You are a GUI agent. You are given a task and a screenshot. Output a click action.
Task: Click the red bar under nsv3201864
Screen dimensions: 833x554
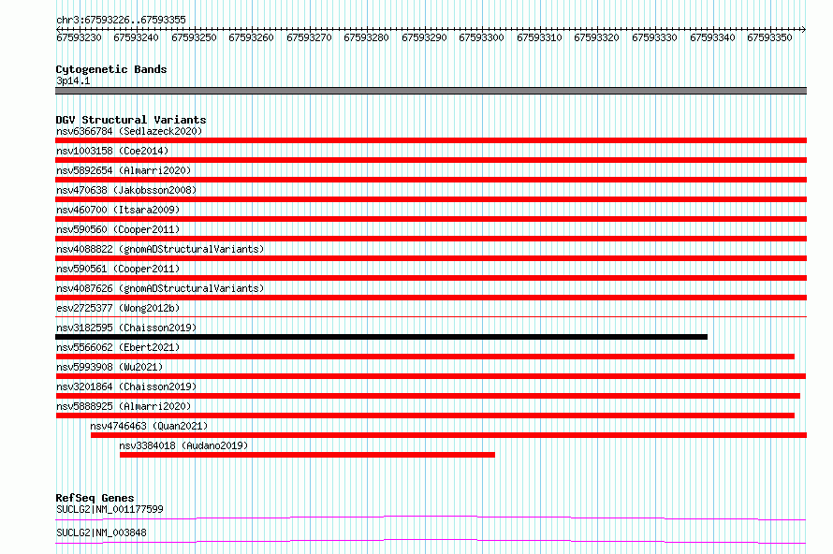428,396
